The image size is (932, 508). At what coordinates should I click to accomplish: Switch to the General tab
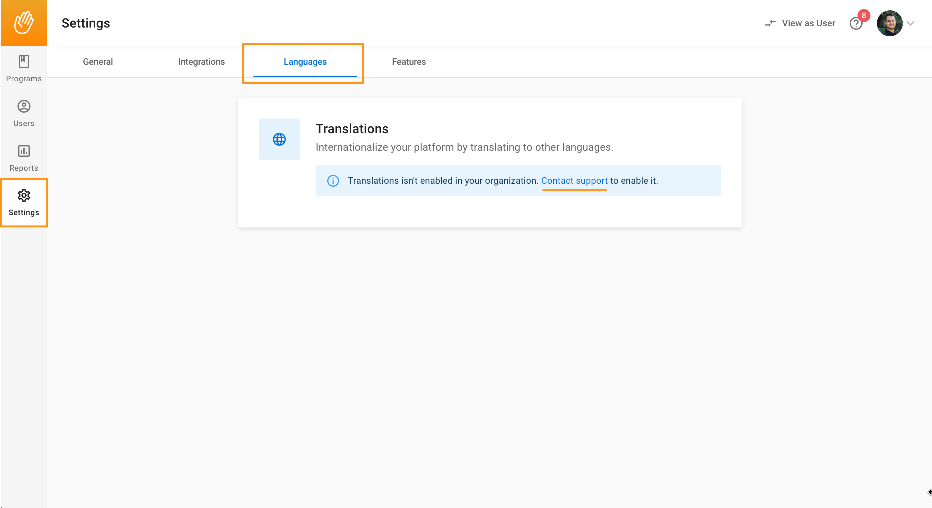[98, 62]
